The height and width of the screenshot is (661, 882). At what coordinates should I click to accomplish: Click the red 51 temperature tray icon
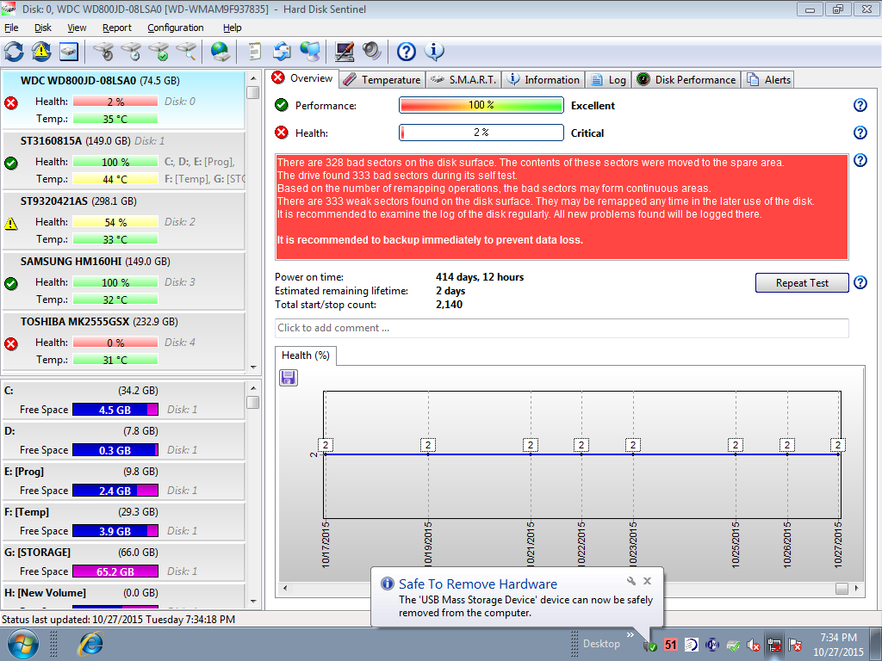point(670,645)
